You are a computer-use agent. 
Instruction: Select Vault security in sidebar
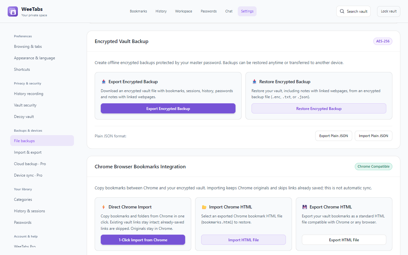pyautogui.click(x=42, y=105)
